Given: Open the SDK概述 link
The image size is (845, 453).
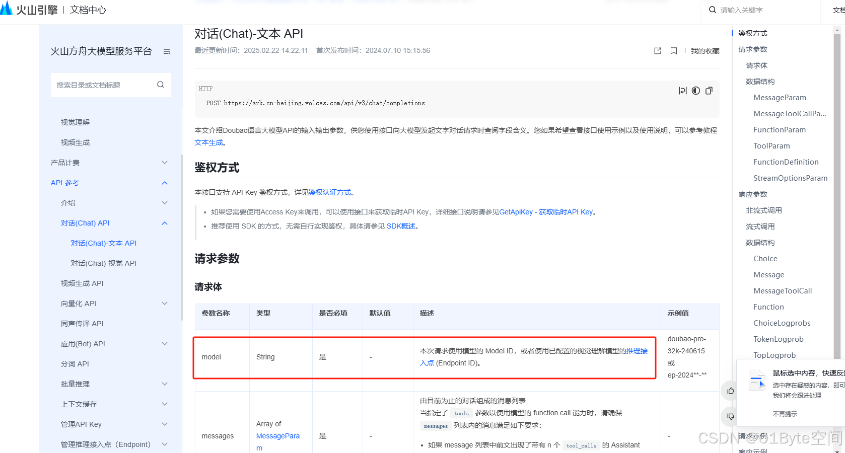Looking at the screenshot, I should (x=401, y=226).
